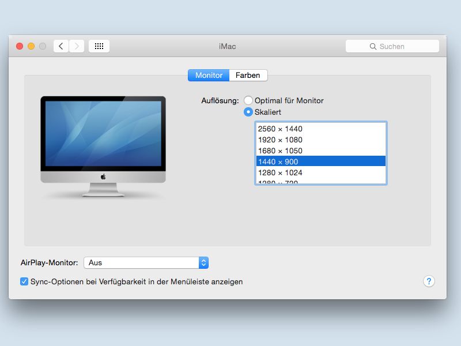Viewport: 461px width, 346px height.
Task: Pick the 1920 × 1080 resolution
Action: point(321,140)
